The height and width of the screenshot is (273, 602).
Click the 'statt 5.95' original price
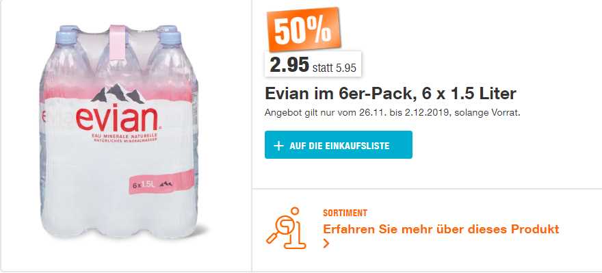pyautogui.click(x=335, y=68)
